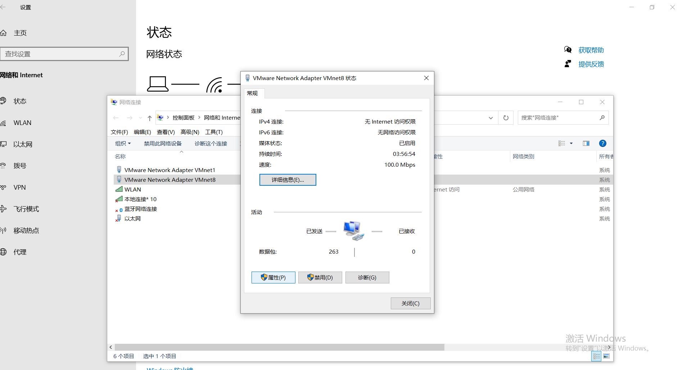This screenshot has width=683, height=370.
Task: Sort by the 名称 column header
Action: (120, 157)
